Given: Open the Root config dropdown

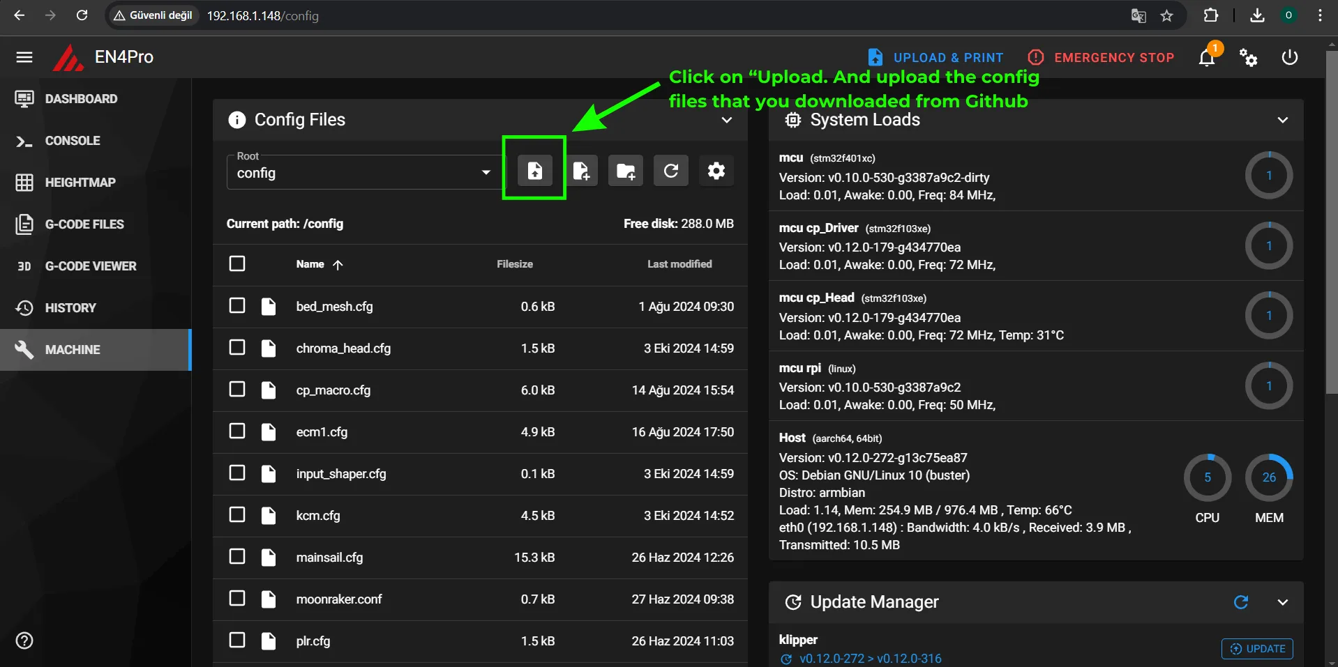Looking at the screenshot, I should 363,172.
